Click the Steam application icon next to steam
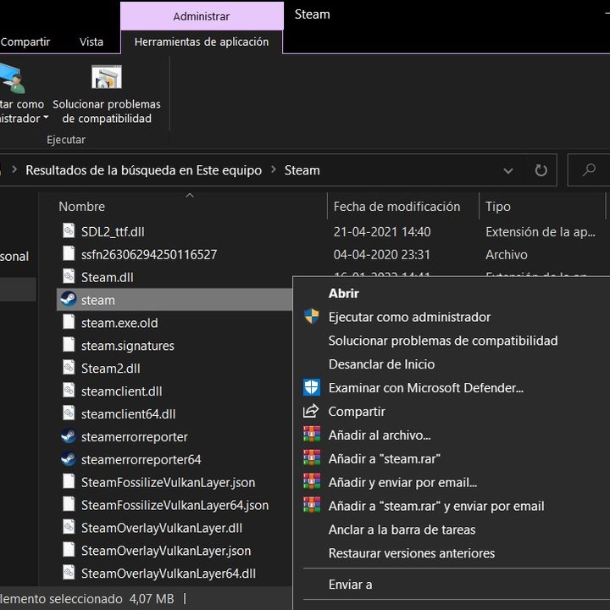This screenshot has width=610, height=610. coord(68,300)
